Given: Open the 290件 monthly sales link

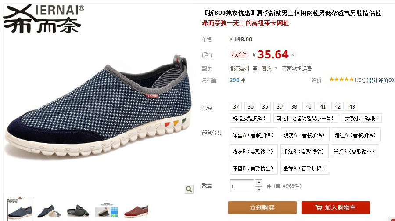Looking at the screenshot, I should [x=237, y=80].
